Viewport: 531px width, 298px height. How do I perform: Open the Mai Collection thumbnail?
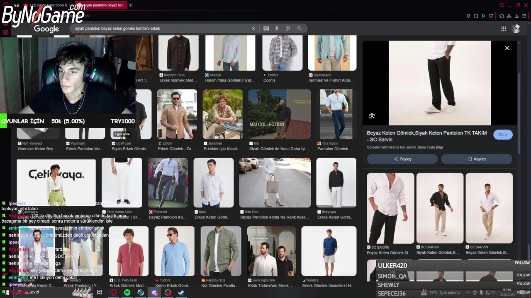[279, 114]
